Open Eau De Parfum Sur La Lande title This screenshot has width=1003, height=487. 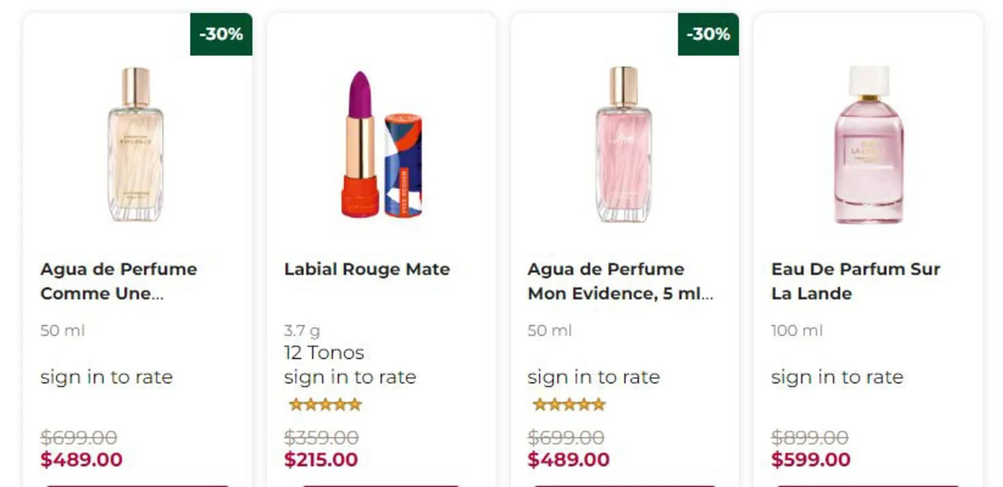pyautogui.click(x=855, y=281)
